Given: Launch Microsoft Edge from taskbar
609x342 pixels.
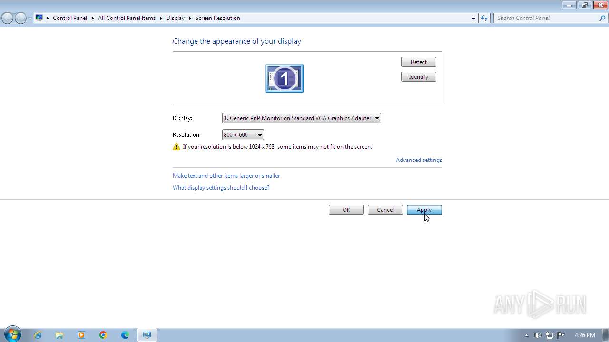Looking at the screenshot, I should coord(125,335).
